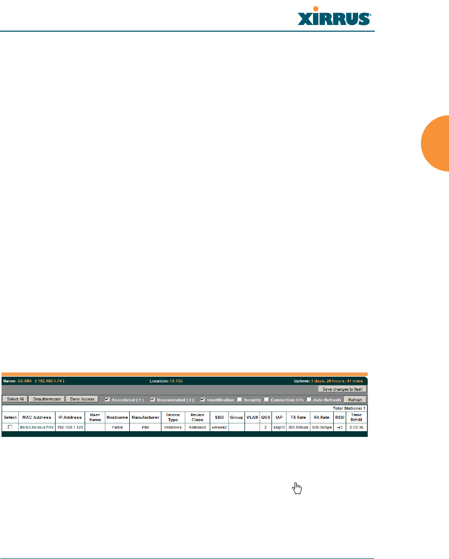Image resolution: width=449 pixels, height=559 pixels.
Task: Click the Device Type column header
Action: pos(173,417)
